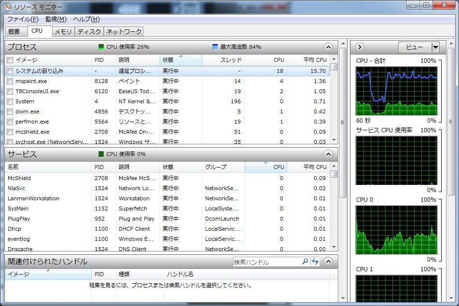The height and width of the screenshot is (306, 459).
Task: Check the box for mspaint.exe
Action: coord(10,81)
